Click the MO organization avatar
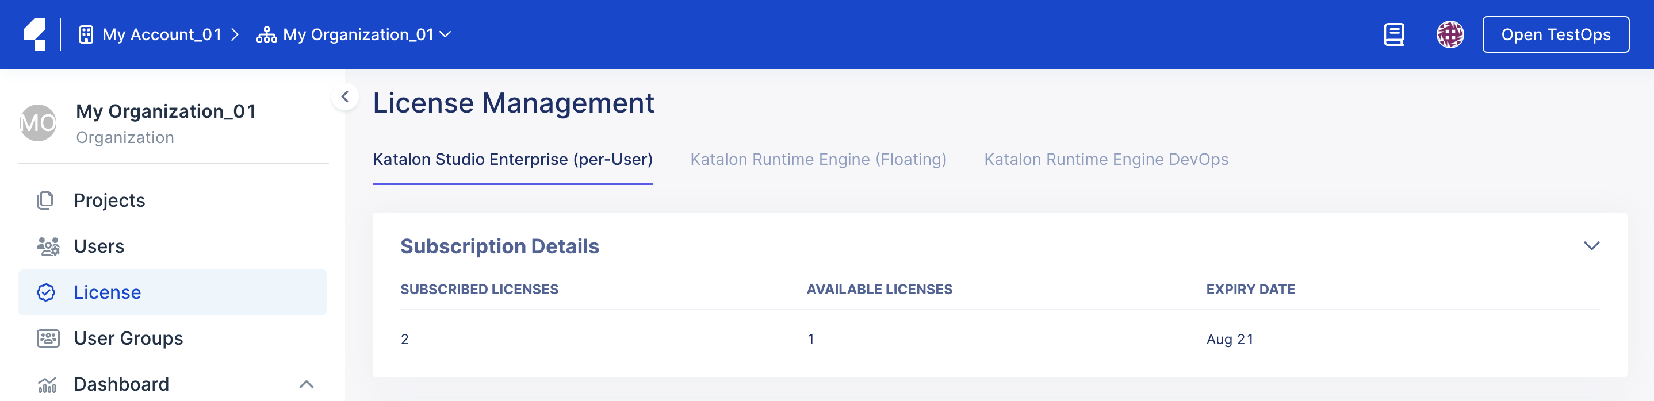This screenshot has height=401, width=1654. pos(39,122)
